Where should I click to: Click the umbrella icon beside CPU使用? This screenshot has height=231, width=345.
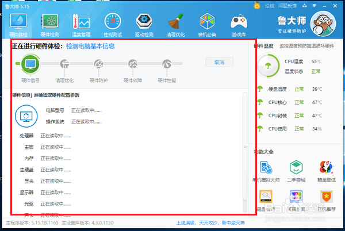(260, 129)
